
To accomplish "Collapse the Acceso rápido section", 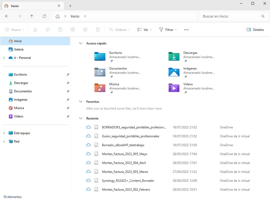I will [81, 43].
